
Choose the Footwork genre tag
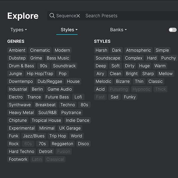point(18,159)
